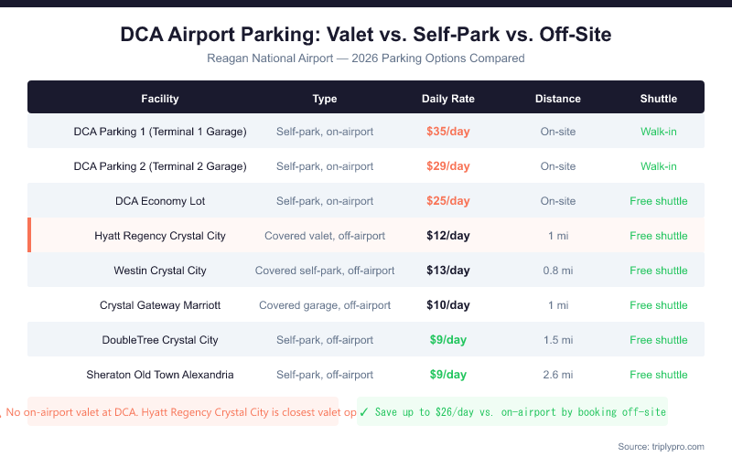Select Walk-in for DCA Parking 2

pyautogui.click(x=659, y=166)
